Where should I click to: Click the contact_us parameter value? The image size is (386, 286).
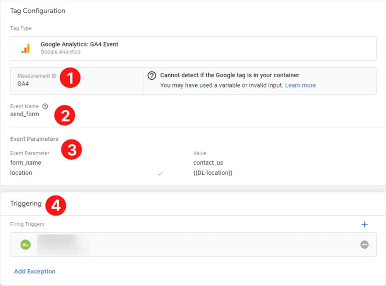[208, 162]
